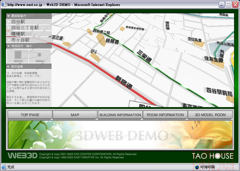Open the 3D MODEL ROOM tab
240x171 pixels.
[210, 115]
